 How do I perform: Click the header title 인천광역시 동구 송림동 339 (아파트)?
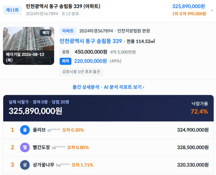(x=63, y=6)
